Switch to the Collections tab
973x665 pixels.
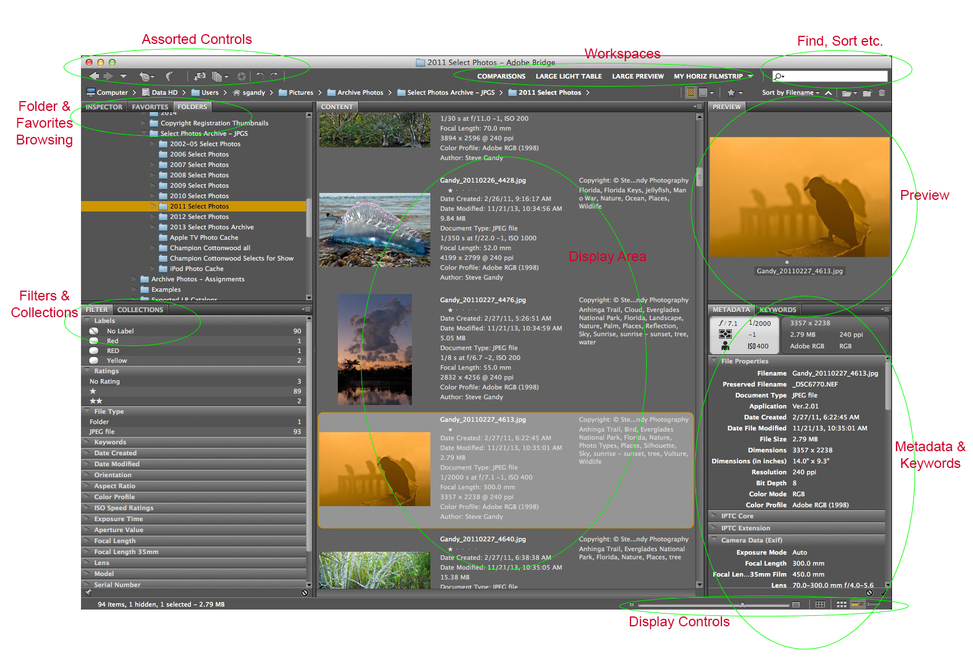click(x=140, y=310)
